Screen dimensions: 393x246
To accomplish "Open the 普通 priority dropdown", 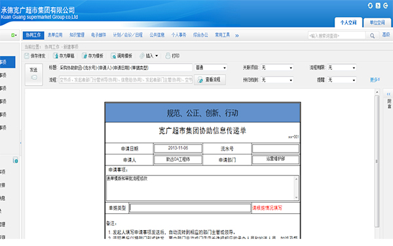I will (x=211, y=67).
